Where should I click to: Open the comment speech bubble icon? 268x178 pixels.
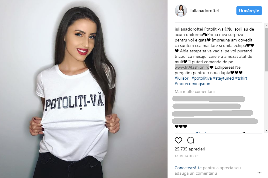pyautogui.click(x=191, y=140)
